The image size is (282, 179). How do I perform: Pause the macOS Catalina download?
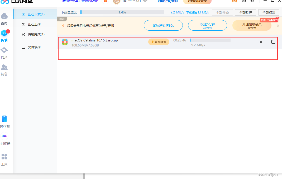(x=249, y=42)
